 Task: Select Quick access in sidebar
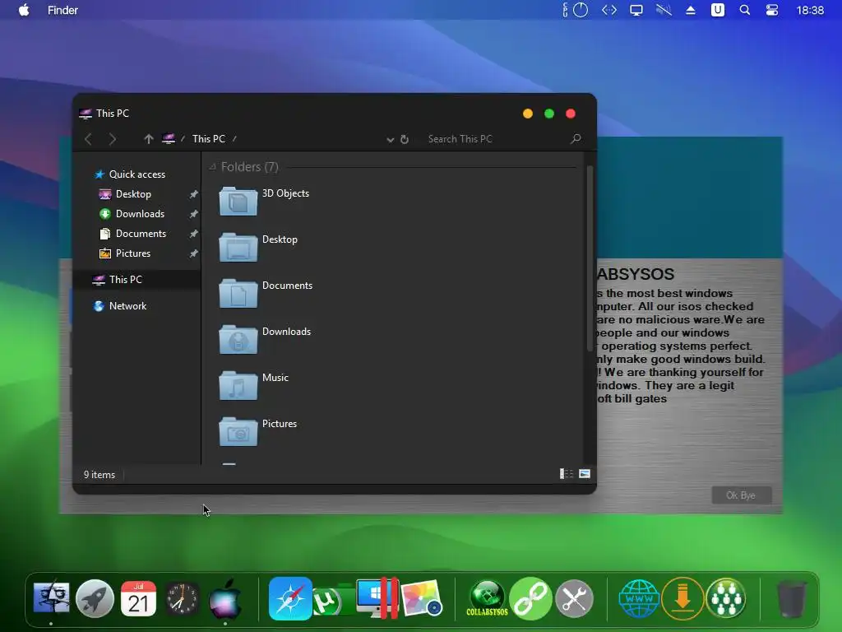click(137, 174)
